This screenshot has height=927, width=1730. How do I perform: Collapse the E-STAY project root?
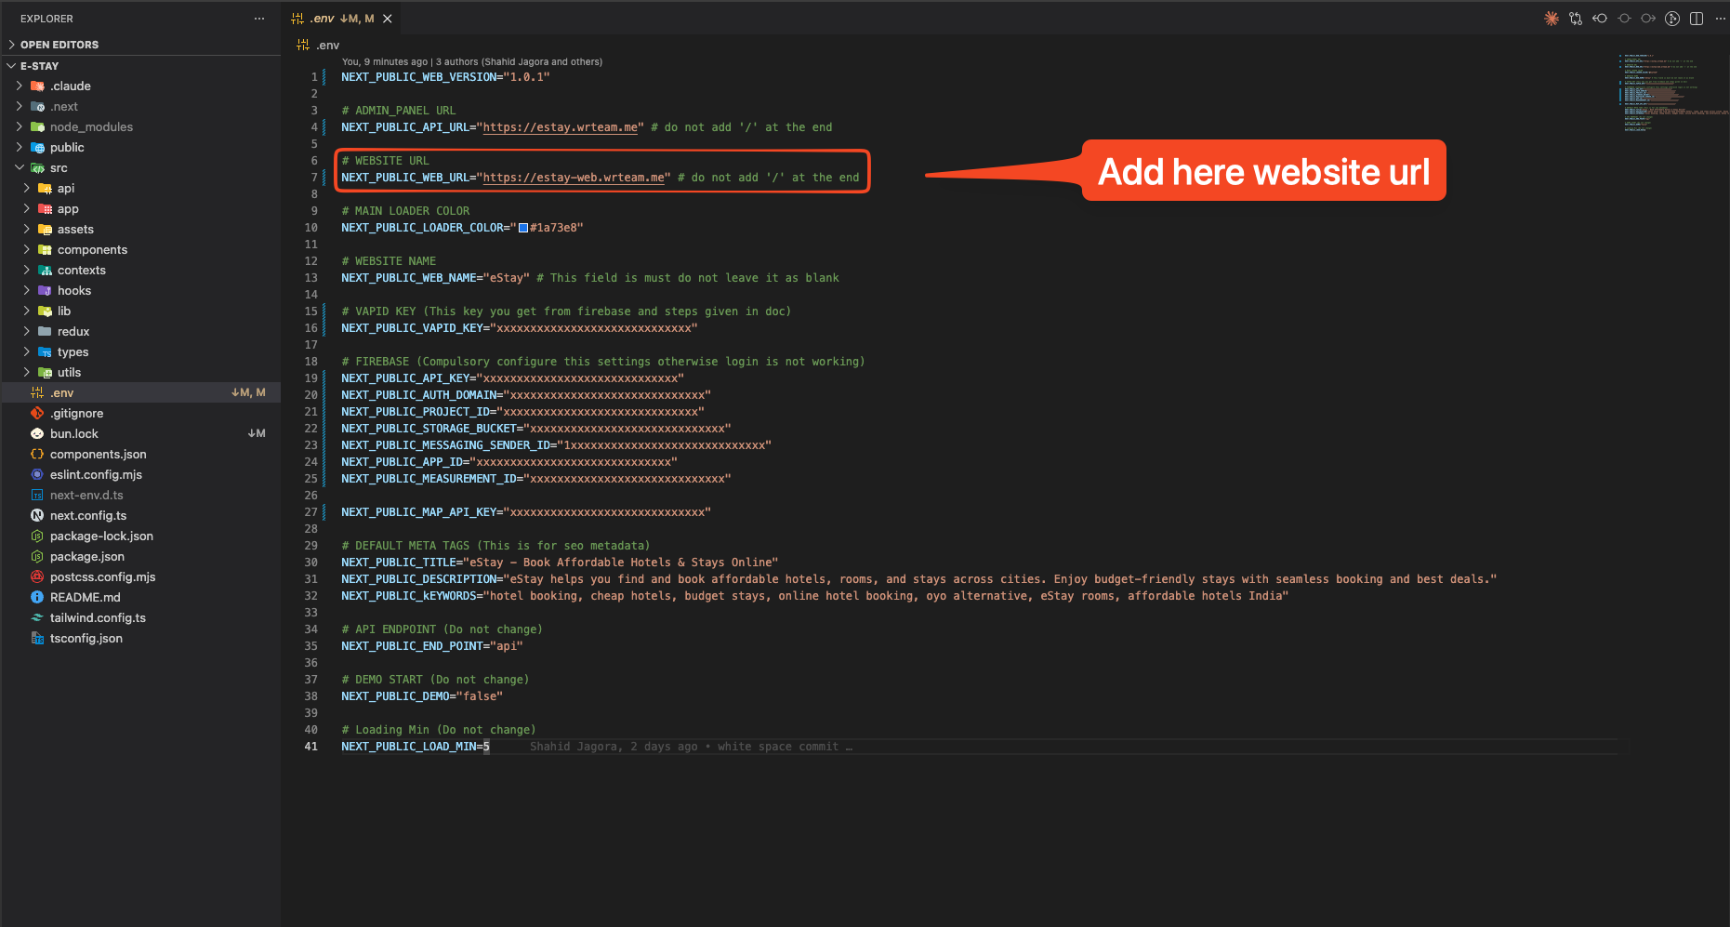click(39, 66)
